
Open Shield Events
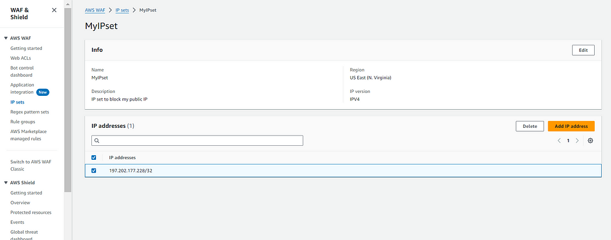pos(17,222)
